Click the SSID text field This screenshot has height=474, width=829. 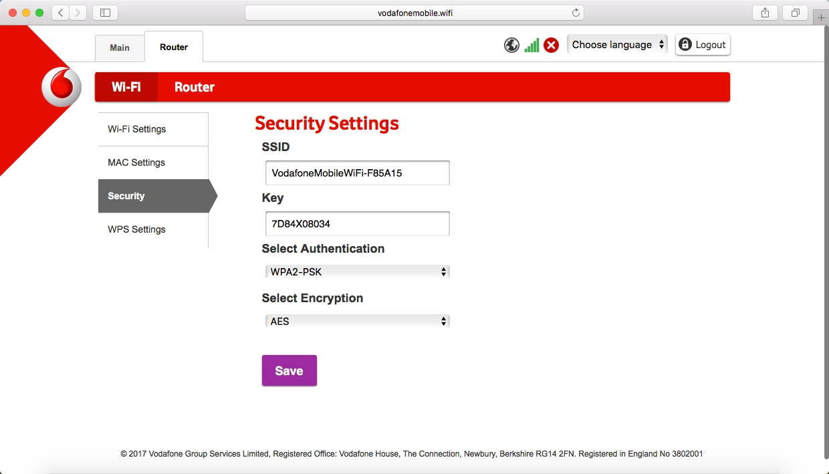[x=357, y=172]
